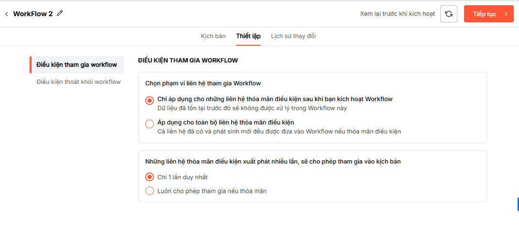This screenshot has width=519, height=247.
Task: Click "Dữ liệu đã tồn tại trước đó" description
Action: tap(252, 108)
